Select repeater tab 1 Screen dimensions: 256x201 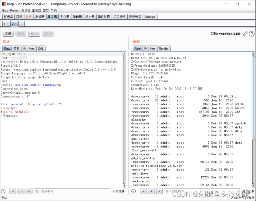click(5, 24)
